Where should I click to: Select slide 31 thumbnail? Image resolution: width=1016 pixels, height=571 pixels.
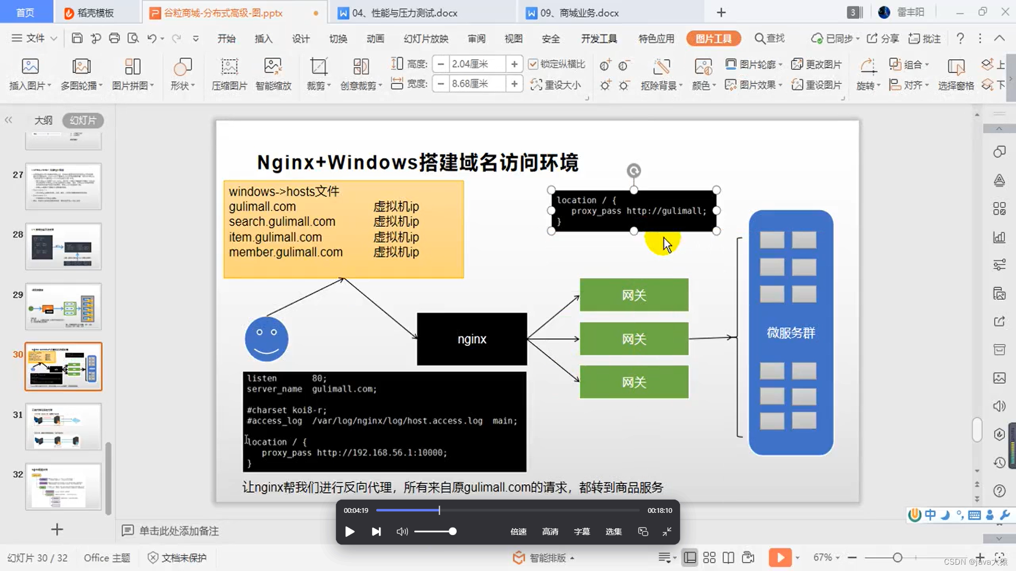pyautogui.click(x=63, y=426)
